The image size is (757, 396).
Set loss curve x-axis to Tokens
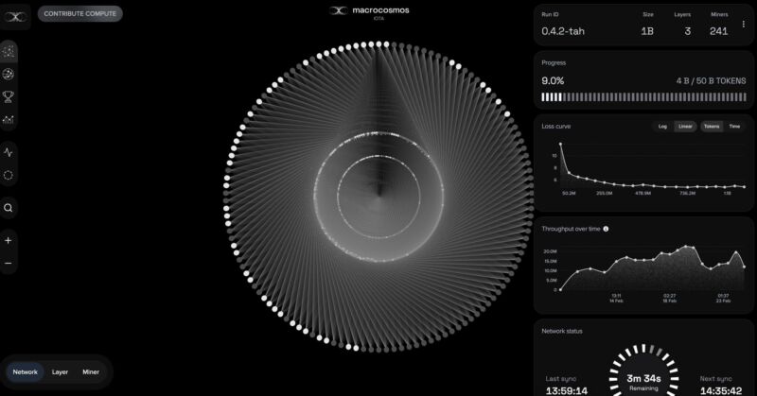click(x=712, y=126)
